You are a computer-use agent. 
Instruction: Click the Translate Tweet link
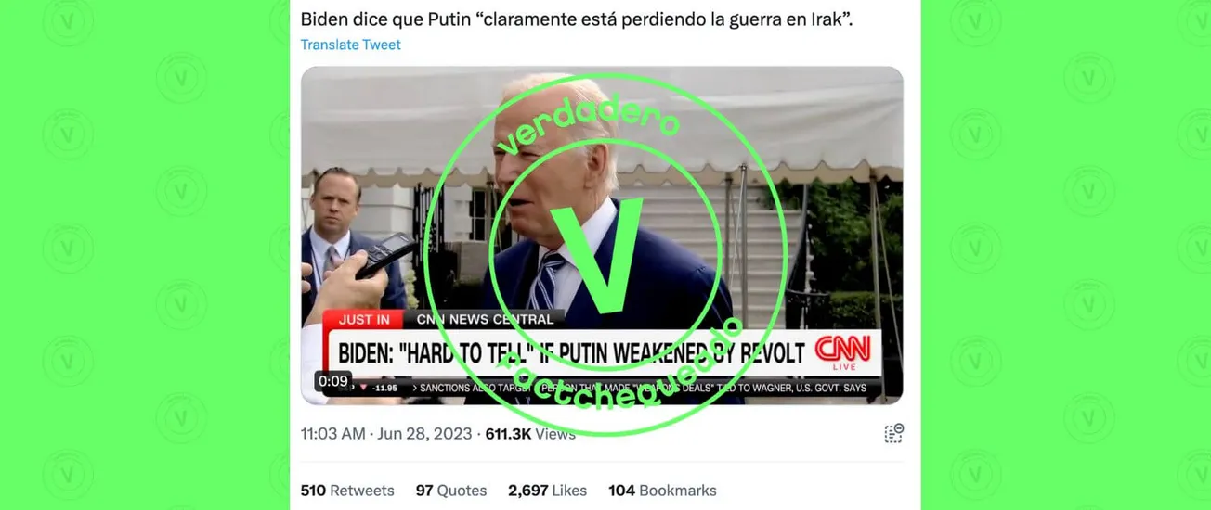pyautogui.click(x=350, y=45)
